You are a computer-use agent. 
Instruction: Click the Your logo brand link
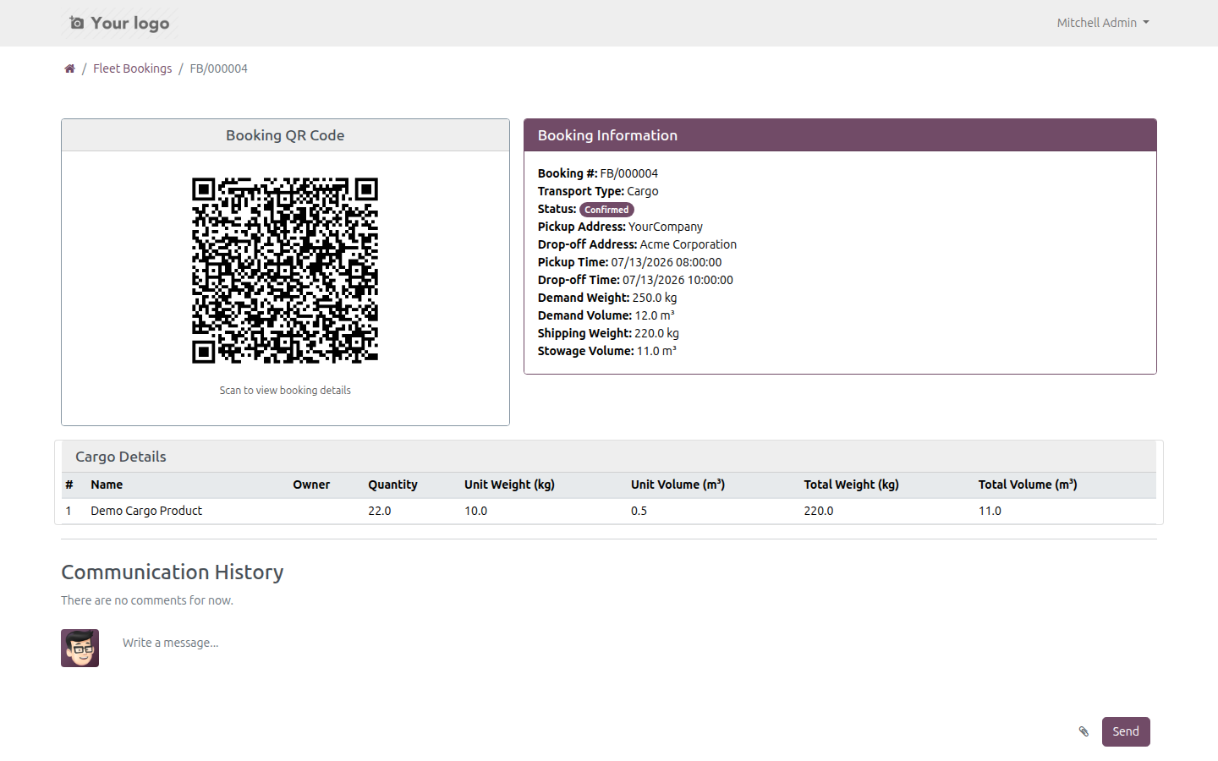[119, 23]
